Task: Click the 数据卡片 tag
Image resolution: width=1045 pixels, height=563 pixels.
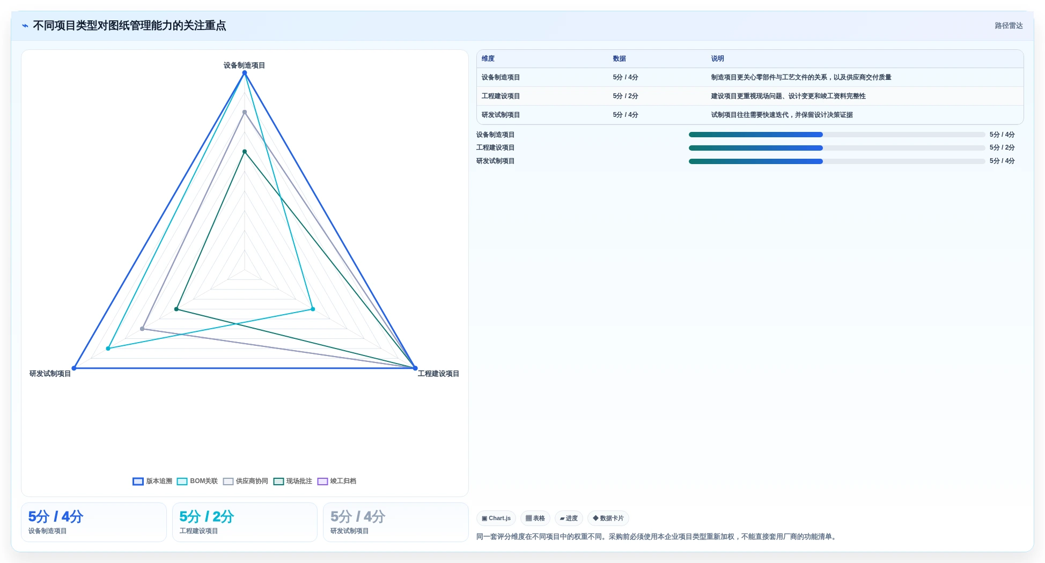Action: point(608,518)
